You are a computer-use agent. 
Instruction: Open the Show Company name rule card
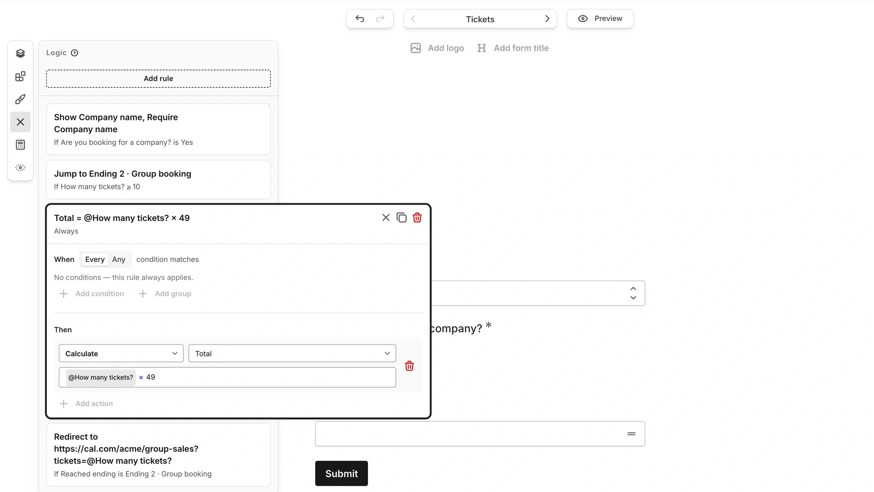[159, 129]
